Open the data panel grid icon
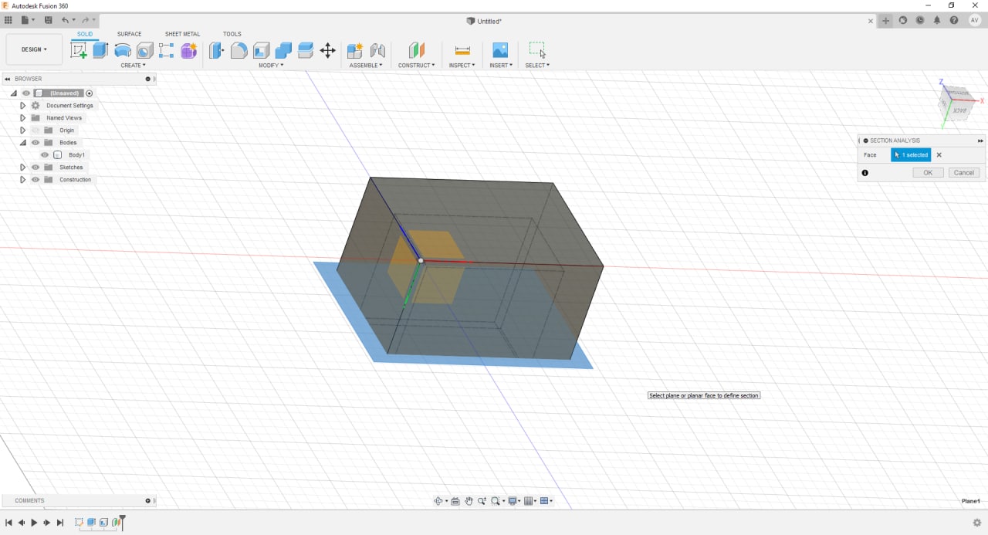 click(8, 20)
